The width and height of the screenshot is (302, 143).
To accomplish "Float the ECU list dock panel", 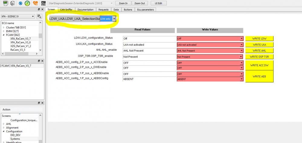I will 39,9.
